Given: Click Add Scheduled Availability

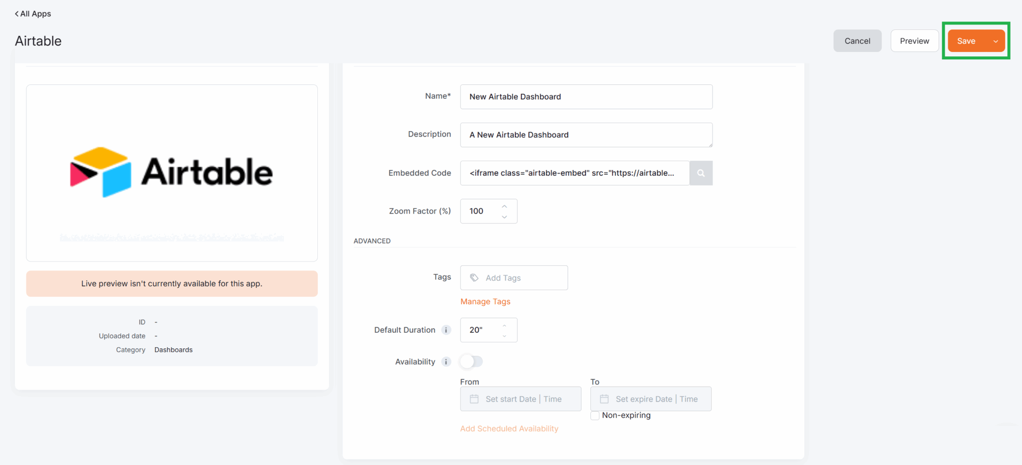Looking at the screenshot, I should pyautogui.click(x=509, y=428).
